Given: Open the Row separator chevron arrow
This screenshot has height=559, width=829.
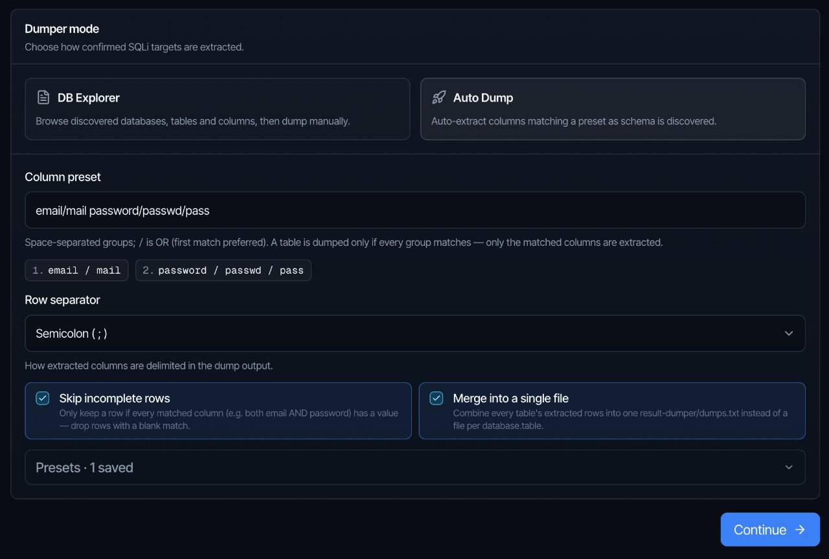Looking at the screenshot, I should click(789, 333).
